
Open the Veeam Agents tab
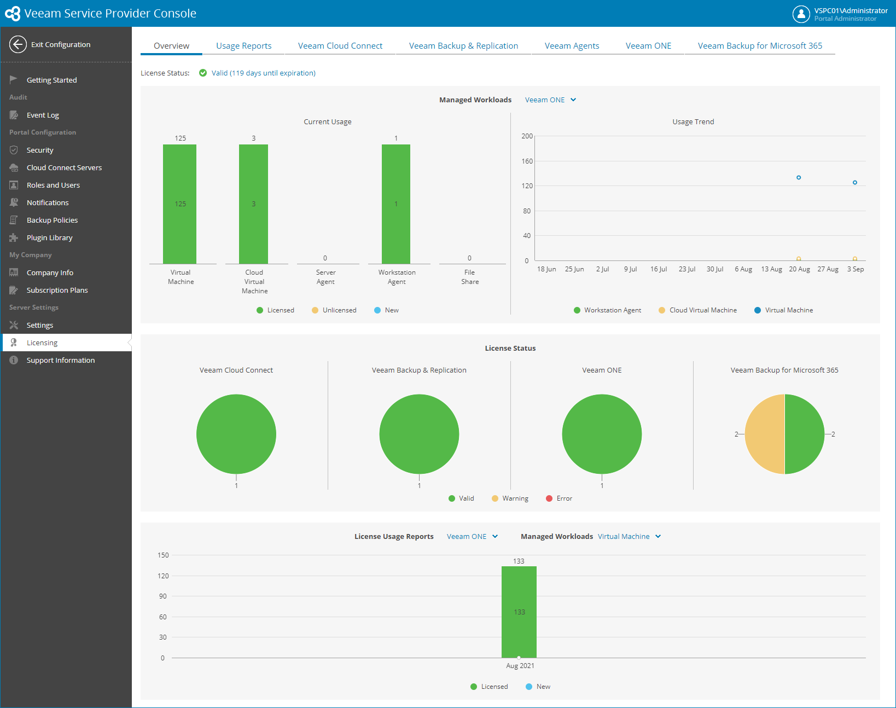coord(572,46)
